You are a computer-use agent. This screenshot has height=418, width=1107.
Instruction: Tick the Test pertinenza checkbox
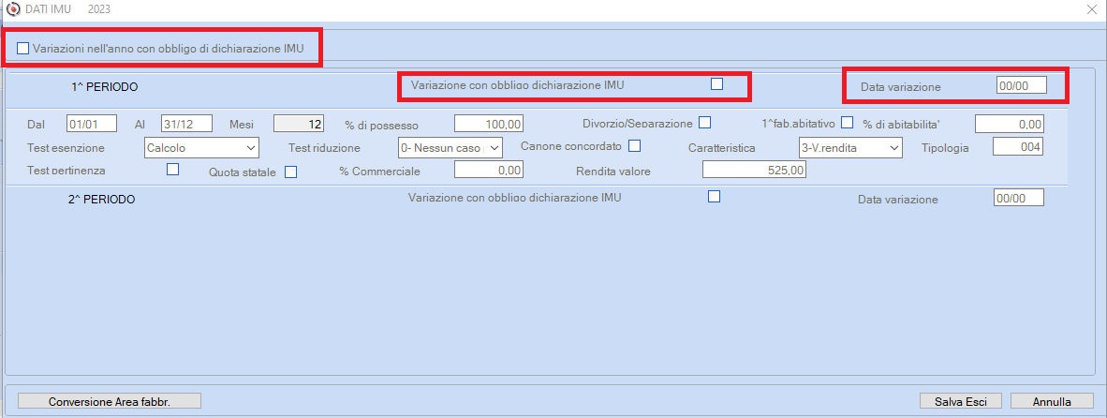tap(172, 170)
